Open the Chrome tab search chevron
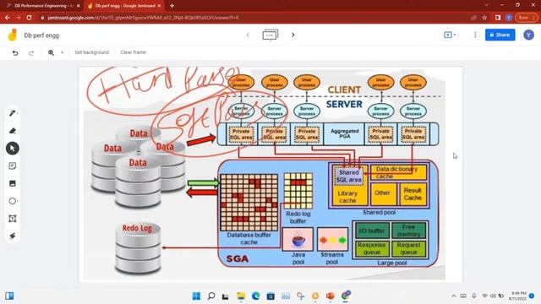541x304 pixels. pos(487,5)
